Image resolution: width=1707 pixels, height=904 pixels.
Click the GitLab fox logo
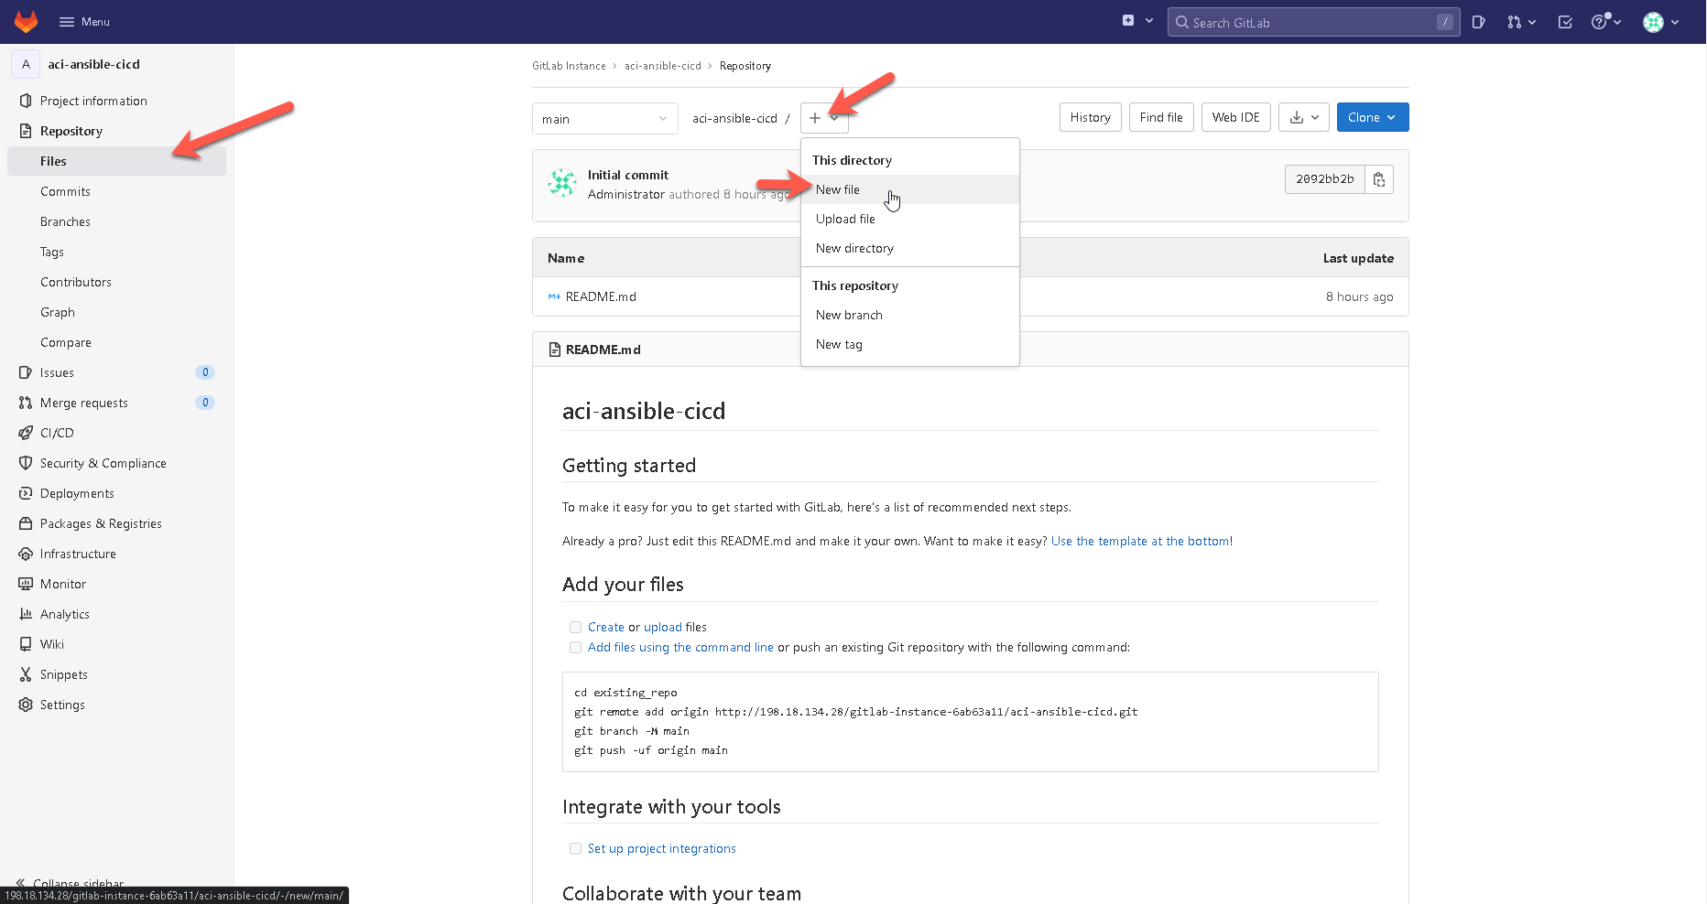pyautogui.click(x=26, y=21)
